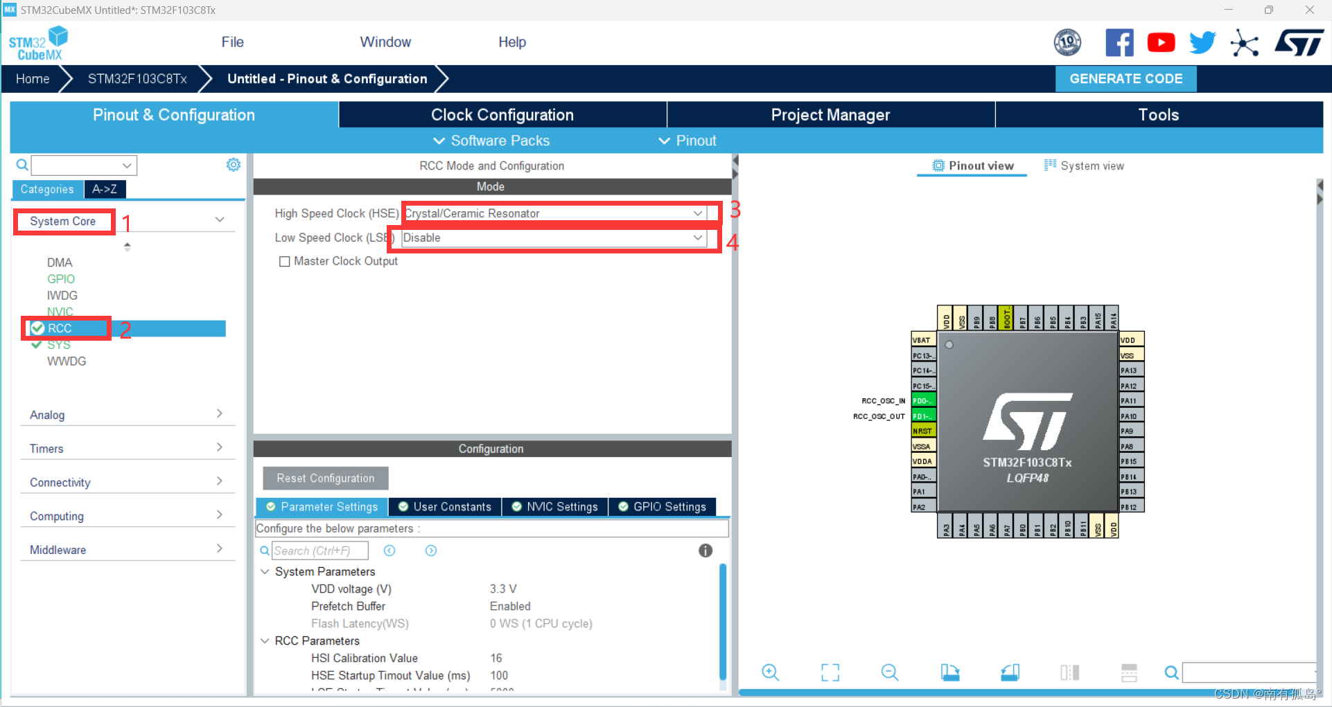Zoom in on the pinout view
The image size is (1332, 707).
tap(770, 672)
